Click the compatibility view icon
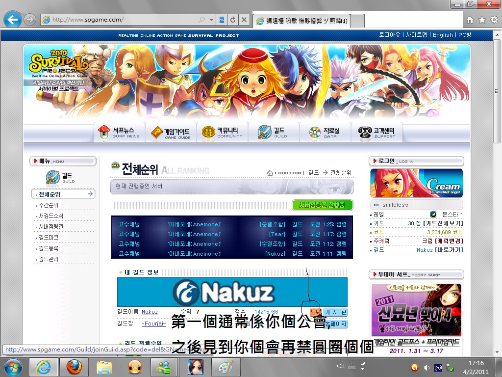 point(222,20)
